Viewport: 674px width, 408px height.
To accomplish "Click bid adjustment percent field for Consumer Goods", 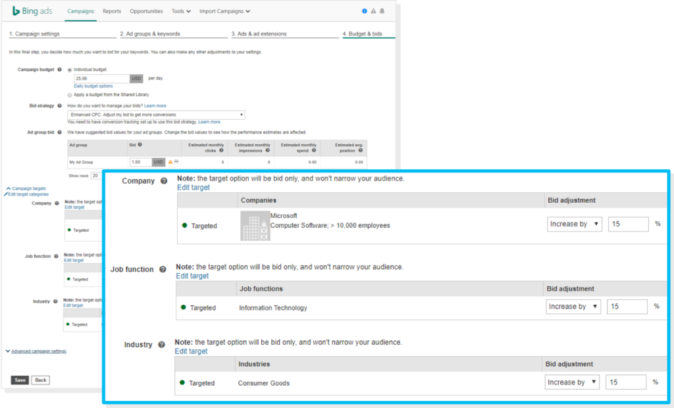I will point(626,382).
